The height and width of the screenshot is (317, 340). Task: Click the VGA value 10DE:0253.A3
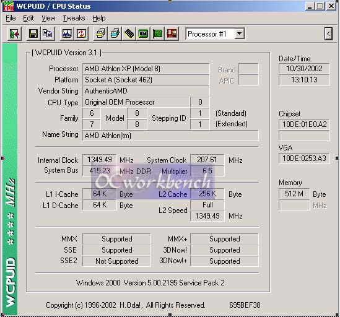(x=304, y=158)
